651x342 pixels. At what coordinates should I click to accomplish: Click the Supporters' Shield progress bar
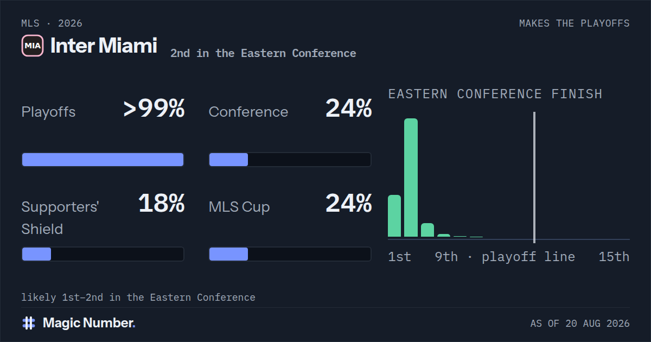(103, 254)
